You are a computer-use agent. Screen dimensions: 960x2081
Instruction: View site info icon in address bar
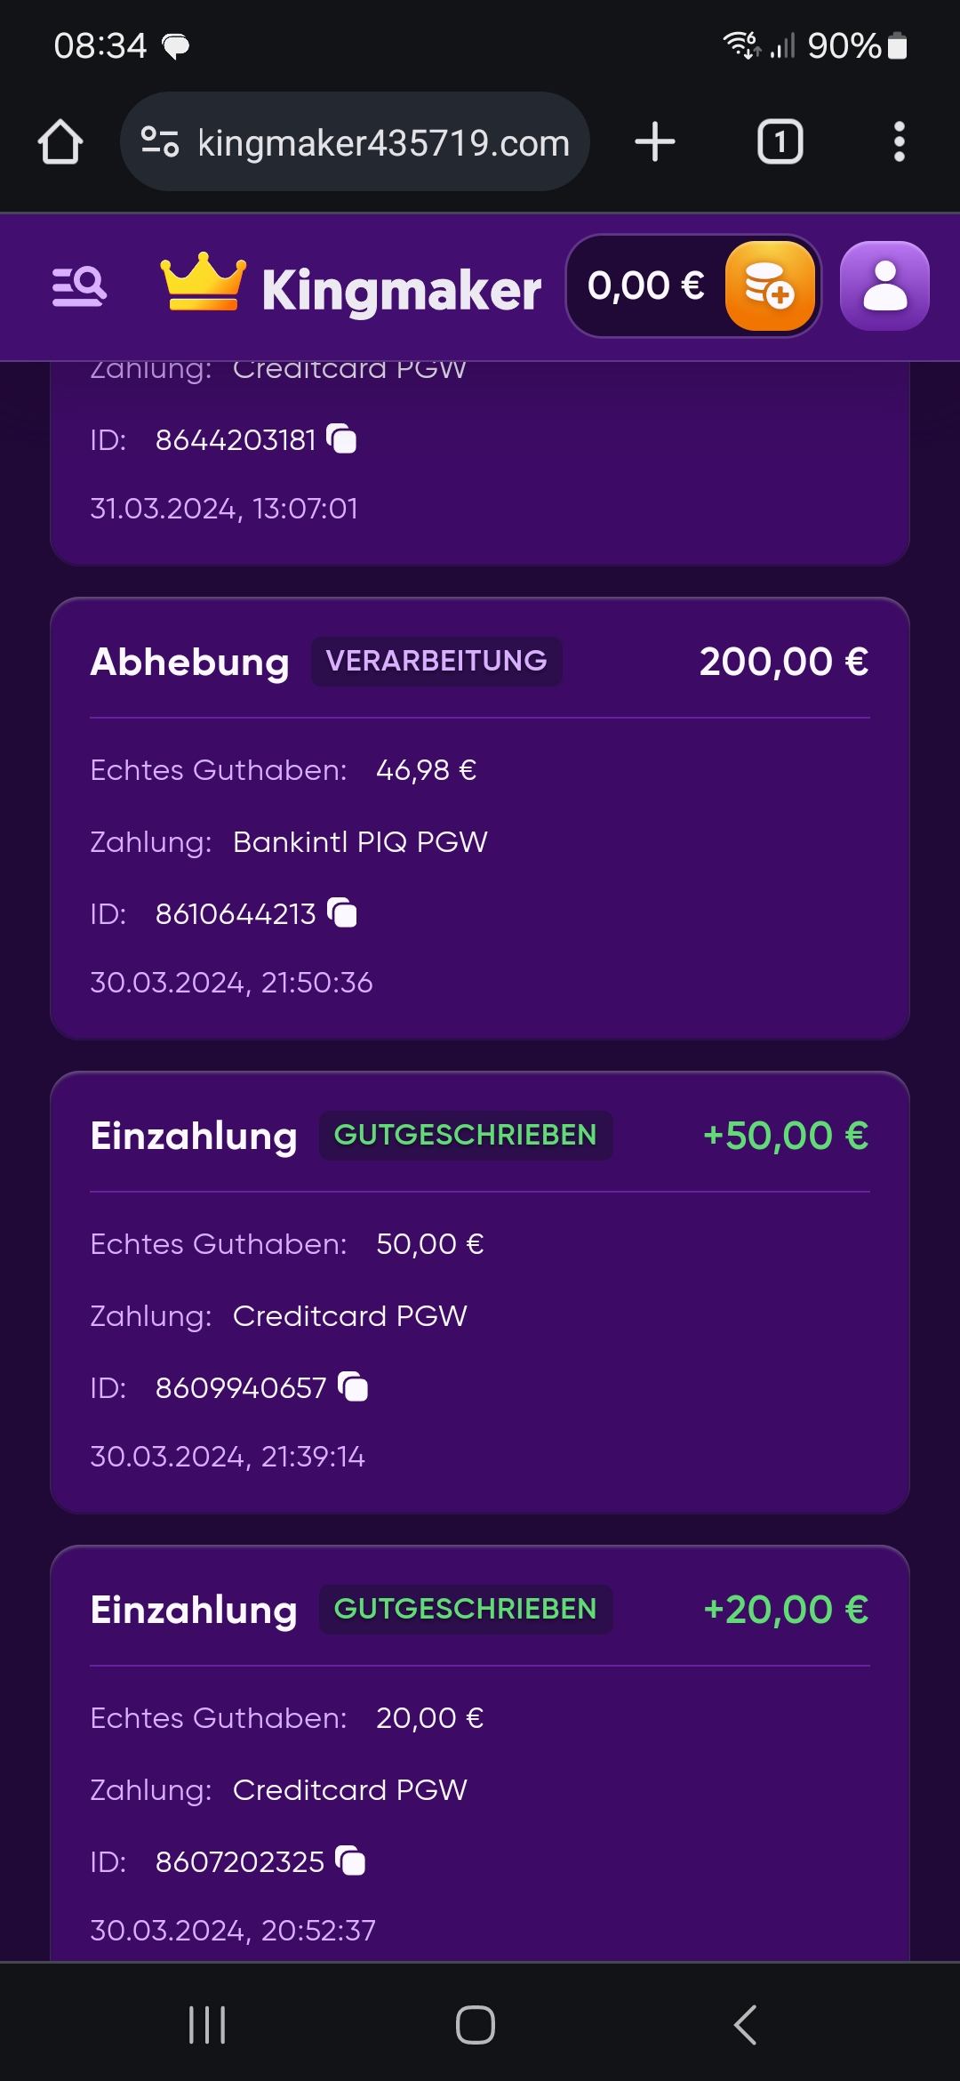160,142
